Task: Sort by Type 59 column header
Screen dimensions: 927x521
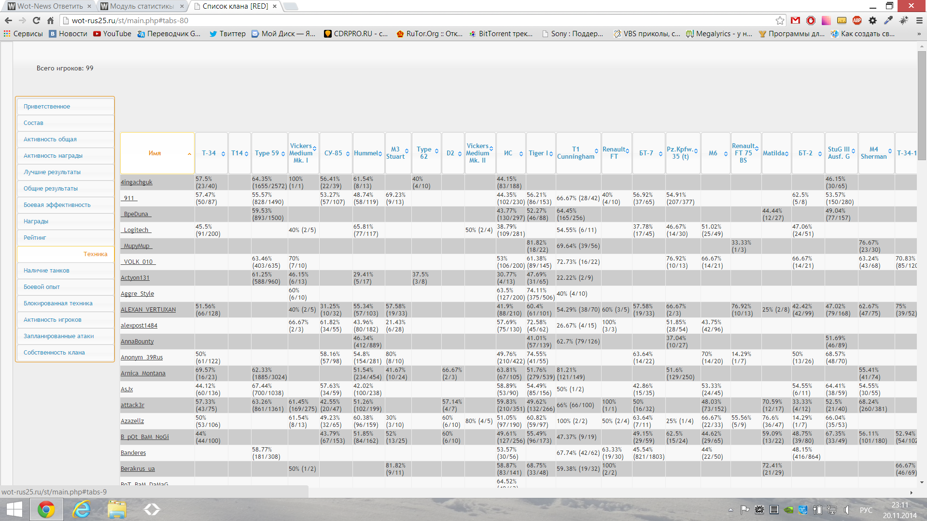Action: (x=269, y=153)
